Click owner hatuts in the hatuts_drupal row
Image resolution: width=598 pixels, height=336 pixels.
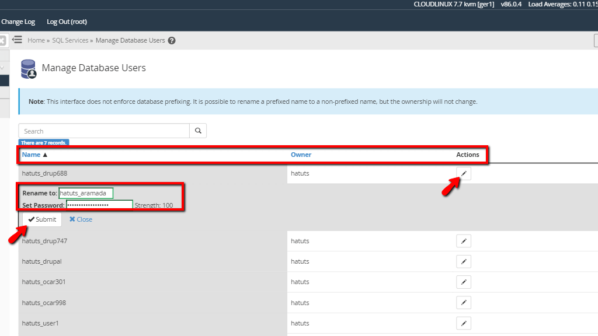300,262
